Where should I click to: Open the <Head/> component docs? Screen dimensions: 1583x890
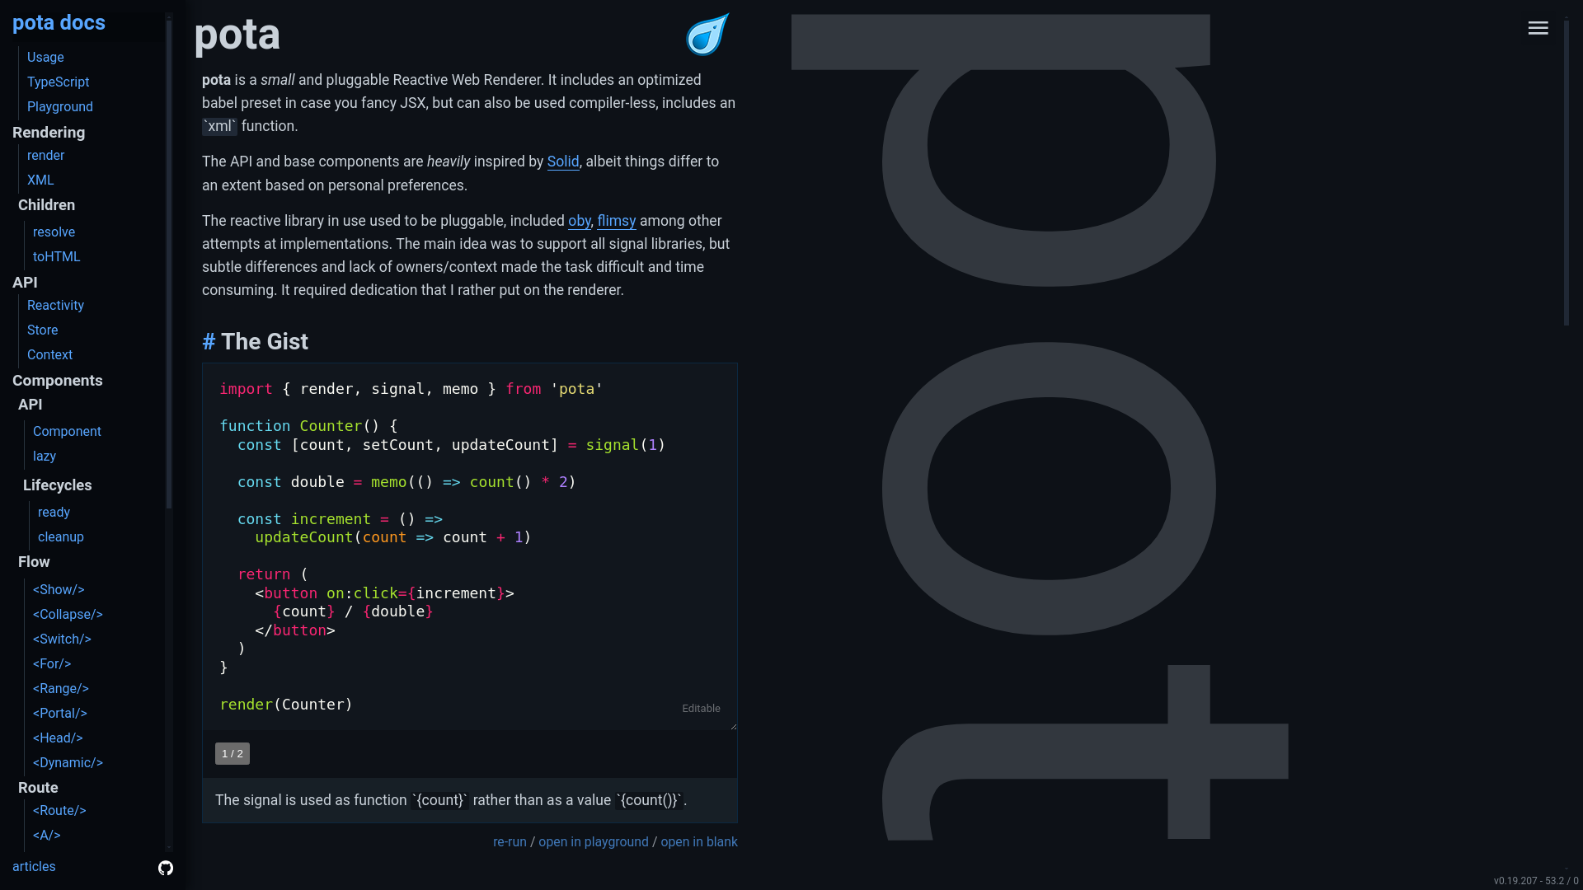58,738
